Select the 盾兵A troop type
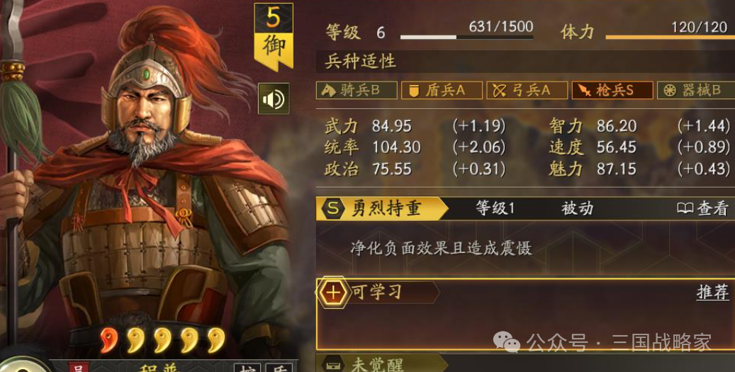735x372 pixels. coord(442,91)
